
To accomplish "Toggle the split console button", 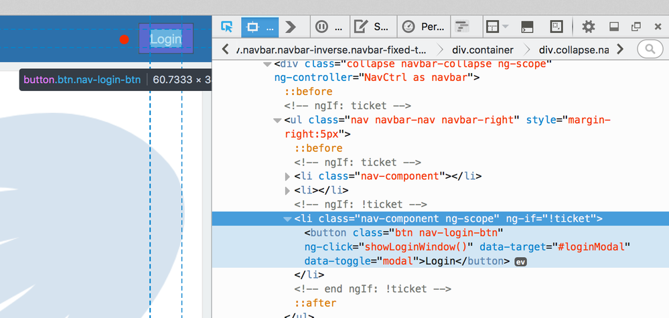I will (527, 27).
